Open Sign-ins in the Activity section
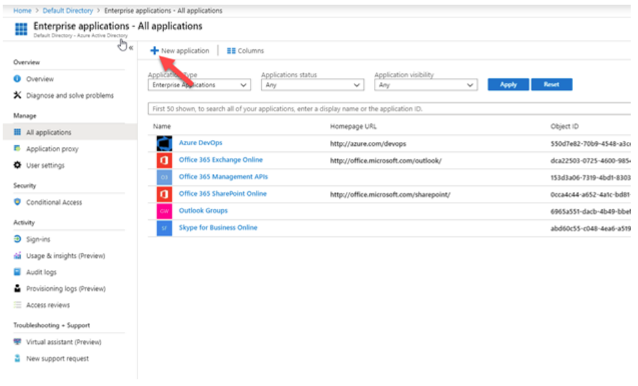Viewport: 638px width, 386px height. click(38, 239)
